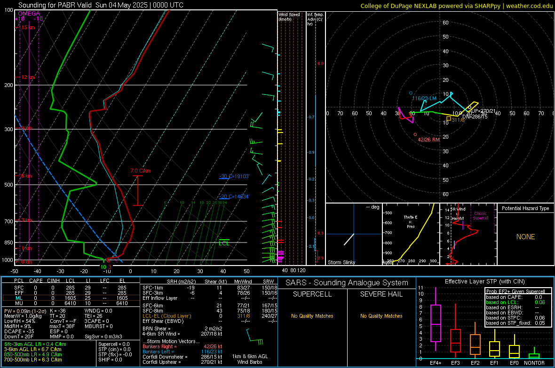This screenshot has height=368, width=555.
Task: Click the Supercell = 0.0 value
Action: pyautogui.click(x=114, y=345)
